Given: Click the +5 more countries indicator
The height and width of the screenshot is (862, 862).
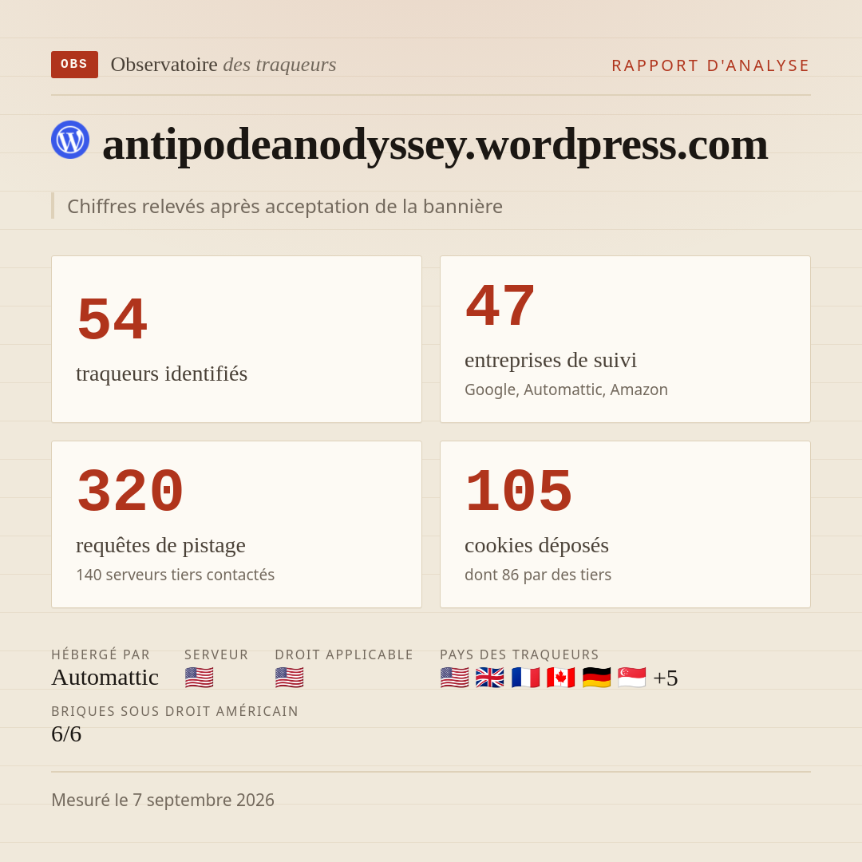Looking at the screenshot, I should (665, 678).
